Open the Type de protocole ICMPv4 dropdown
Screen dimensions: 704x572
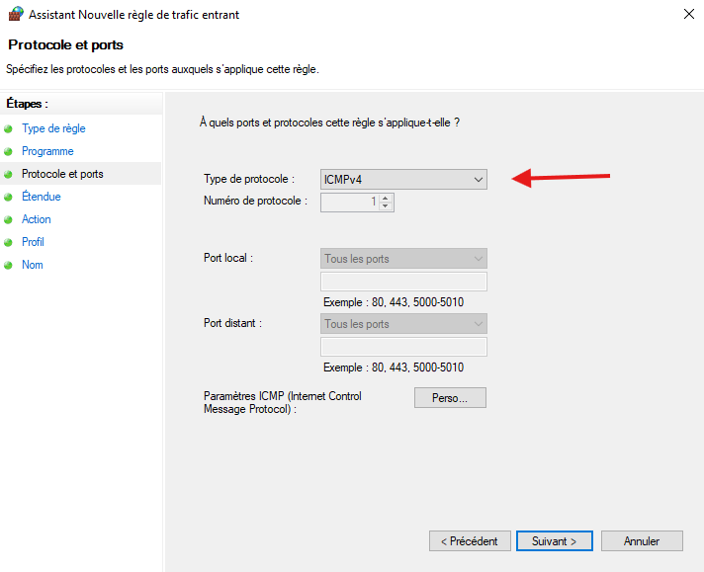[403, 180]
